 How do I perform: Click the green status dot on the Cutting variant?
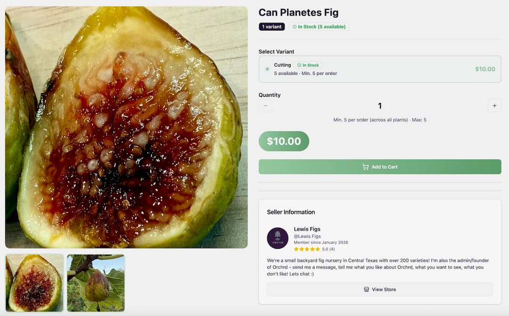[x=267, y=69]
